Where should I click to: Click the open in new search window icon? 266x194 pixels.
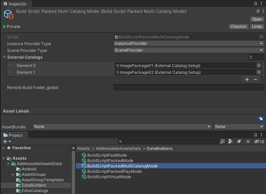pyautogui.click(x=222, y=141)
